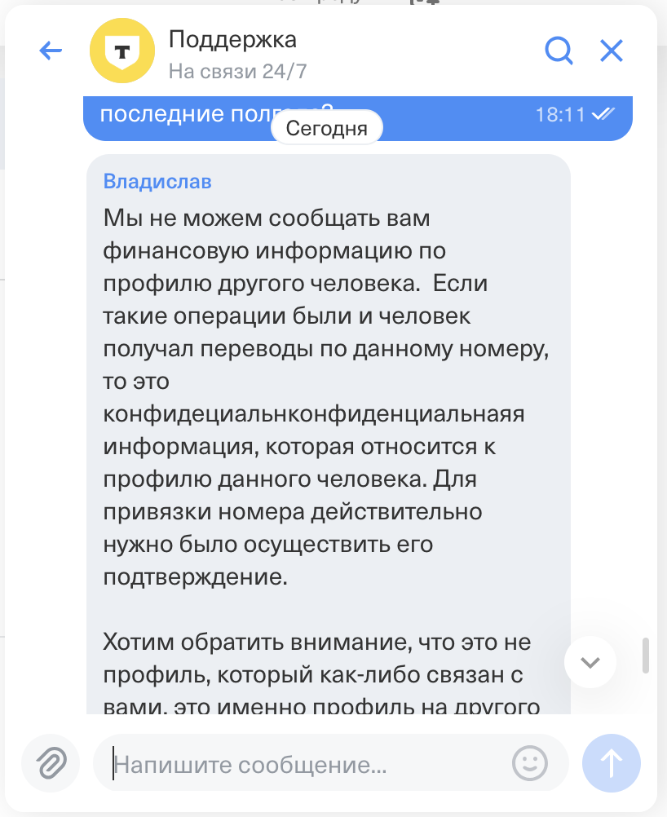Click the word "подтверждение." in the message
Viewport: 667px width, 817px height.
196,576
